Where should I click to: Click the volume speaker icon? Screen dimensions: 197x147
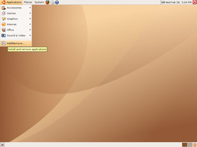(x=163, y=2)
